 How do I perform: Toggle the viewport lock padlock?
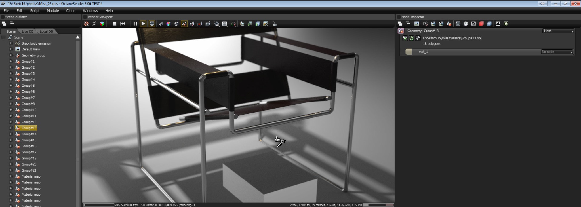pyautogui.click(x=274, y=24)
